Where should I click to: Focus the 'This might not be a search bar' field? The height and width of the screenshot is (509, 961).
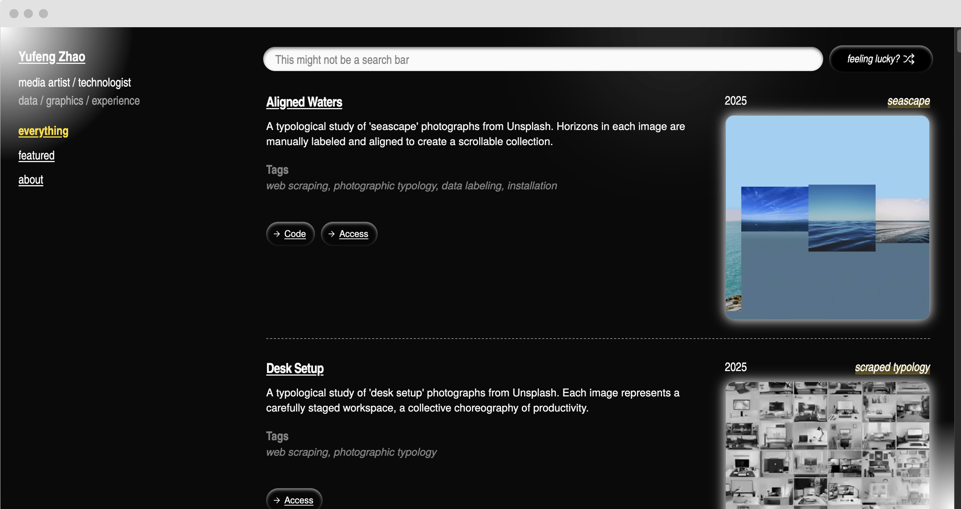[542, 59]
